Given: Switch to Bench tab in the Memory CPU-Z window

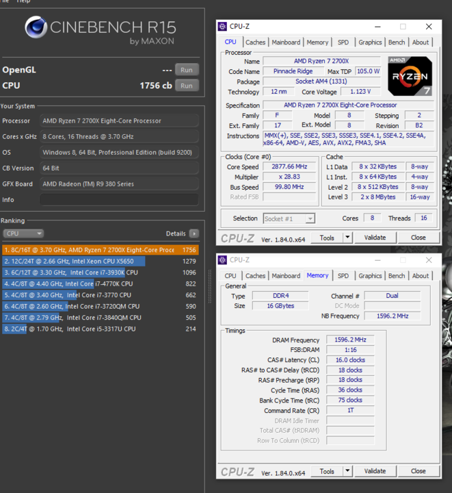Looking at the screenshot, I should pos(397,276).
